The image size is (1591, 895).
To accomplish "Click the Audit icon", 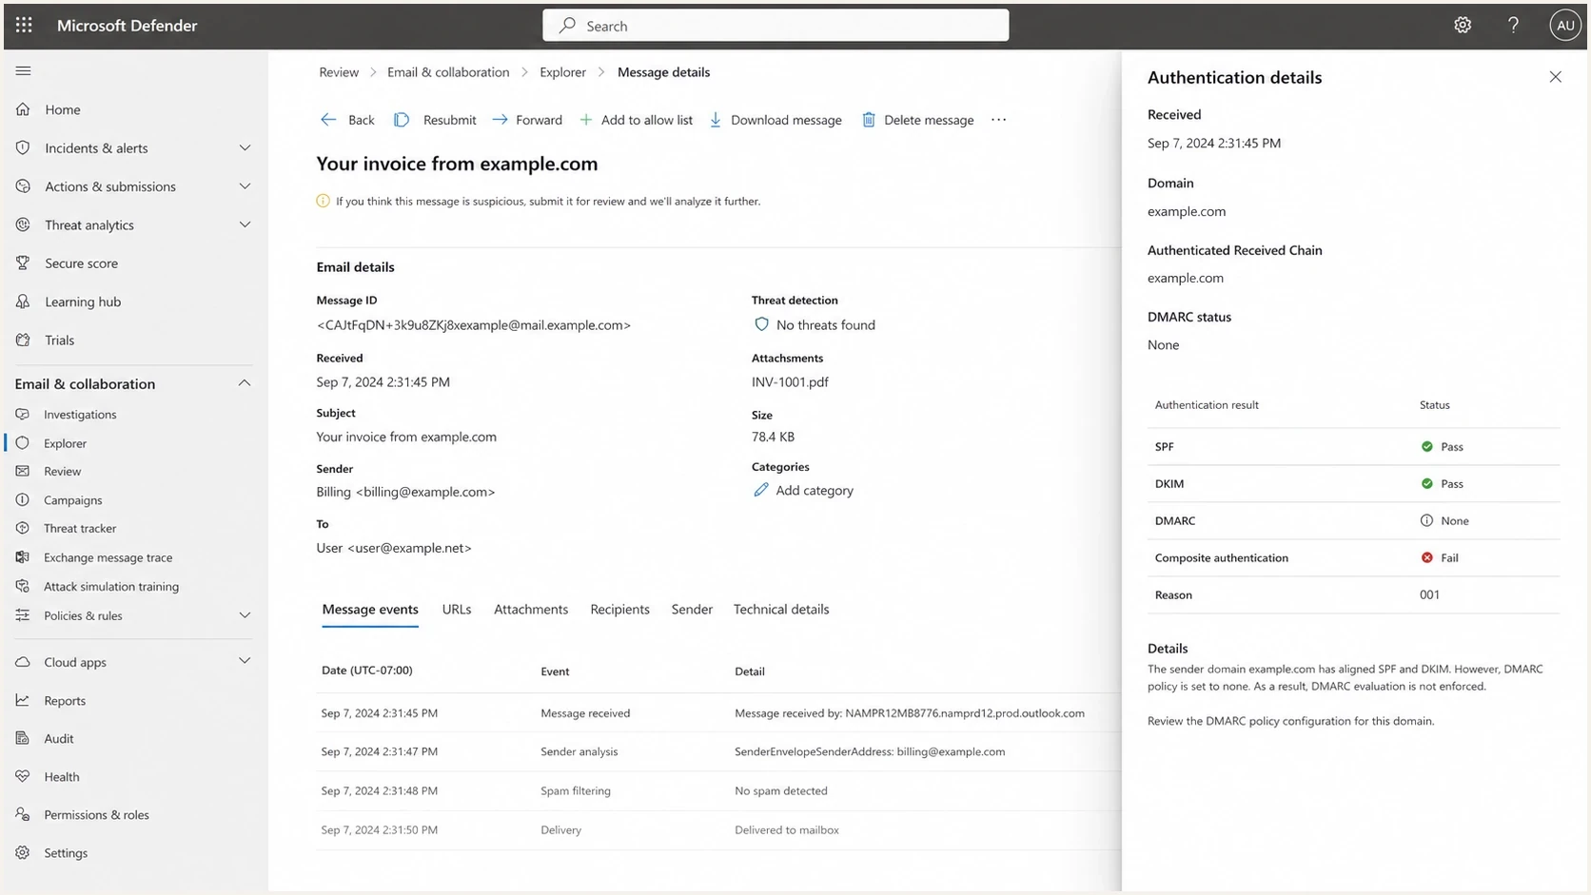I will coord(23,738).
